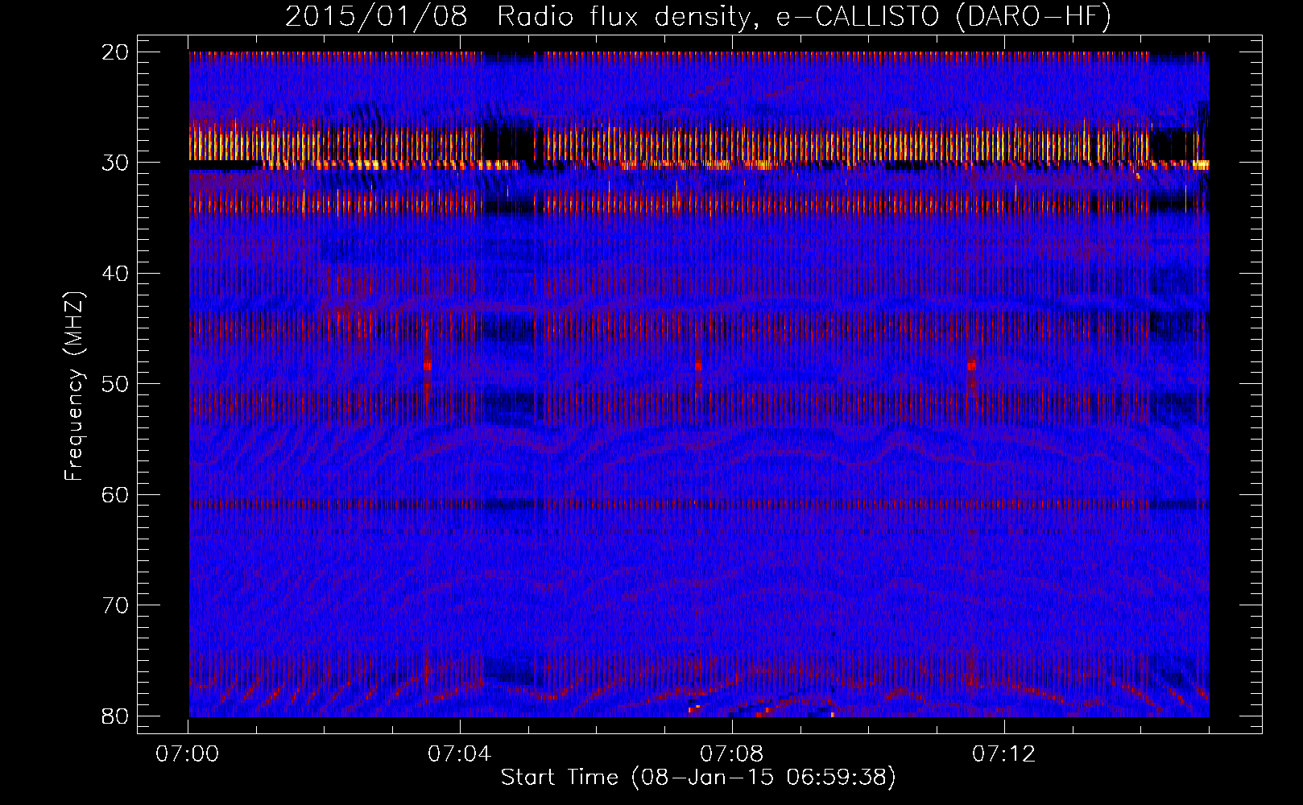Viewport: 1303px width, 805px height.
Task: Click the red burst near 48 MHz after 07:03
Action: 427,365
